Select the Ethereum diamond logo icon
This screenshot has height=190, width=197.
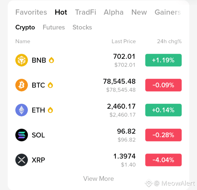22,110
